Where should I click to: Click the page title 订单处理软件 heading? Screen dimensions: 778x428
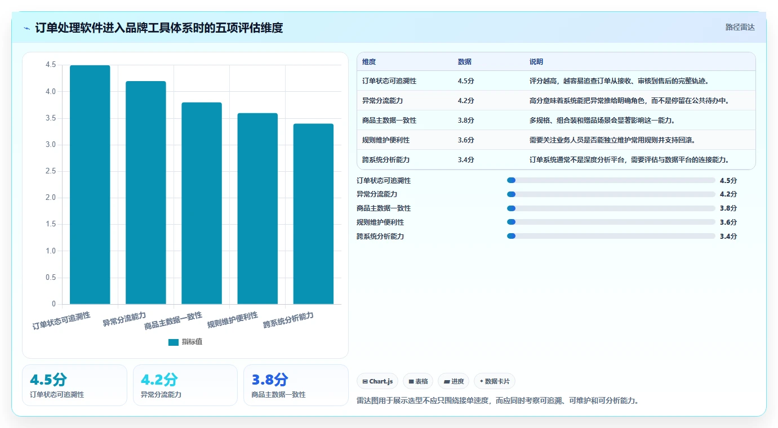click(x=159, y=28)
